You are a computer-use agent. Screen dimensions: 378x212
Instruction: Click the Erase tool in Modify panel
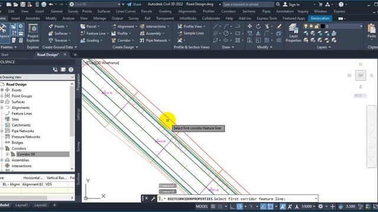point(279,26)
